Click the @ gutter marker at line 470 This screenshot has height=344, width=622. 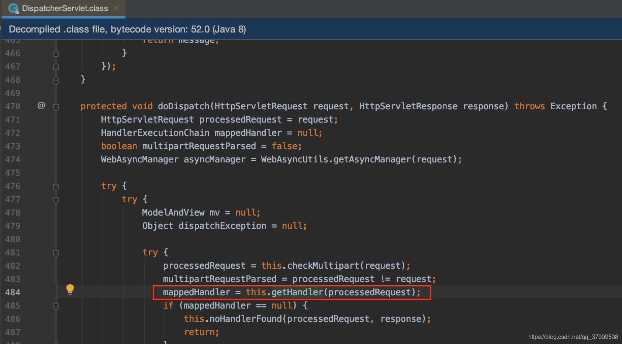coord(41,106)
